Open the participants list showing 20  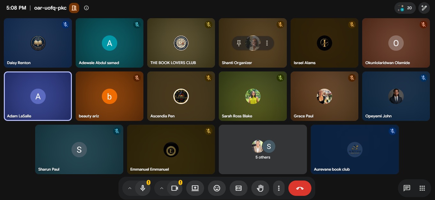tap(405, 8)
